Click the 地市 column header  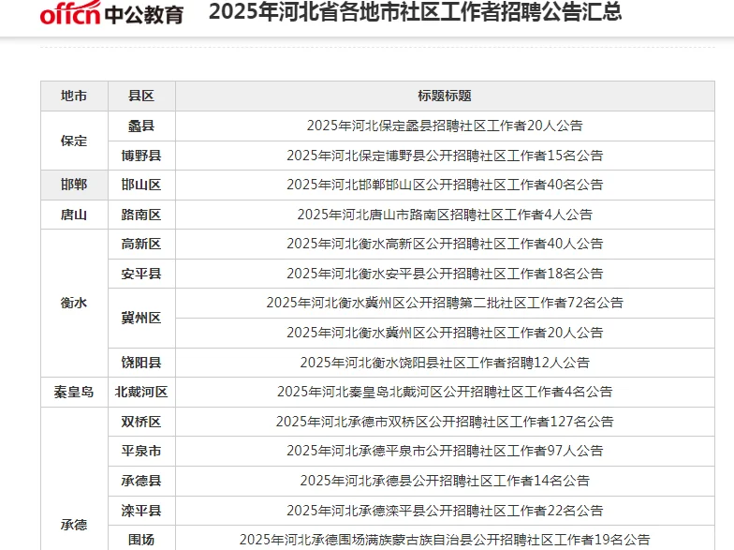point(74,96)
